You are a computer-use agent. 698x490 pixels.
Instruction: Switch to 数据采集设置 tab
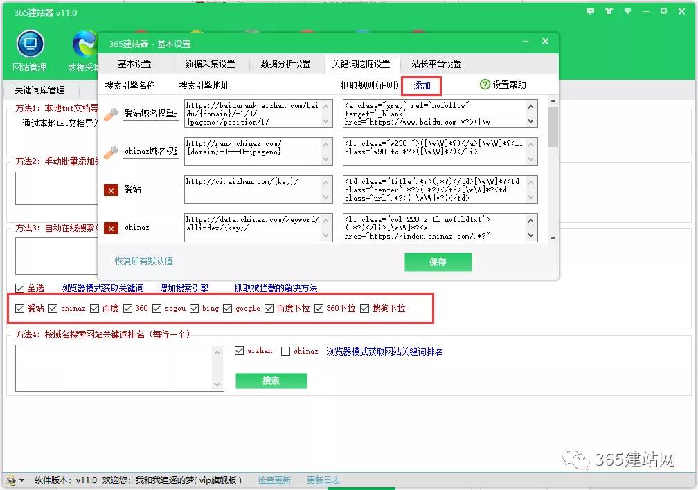coord(210,64)
